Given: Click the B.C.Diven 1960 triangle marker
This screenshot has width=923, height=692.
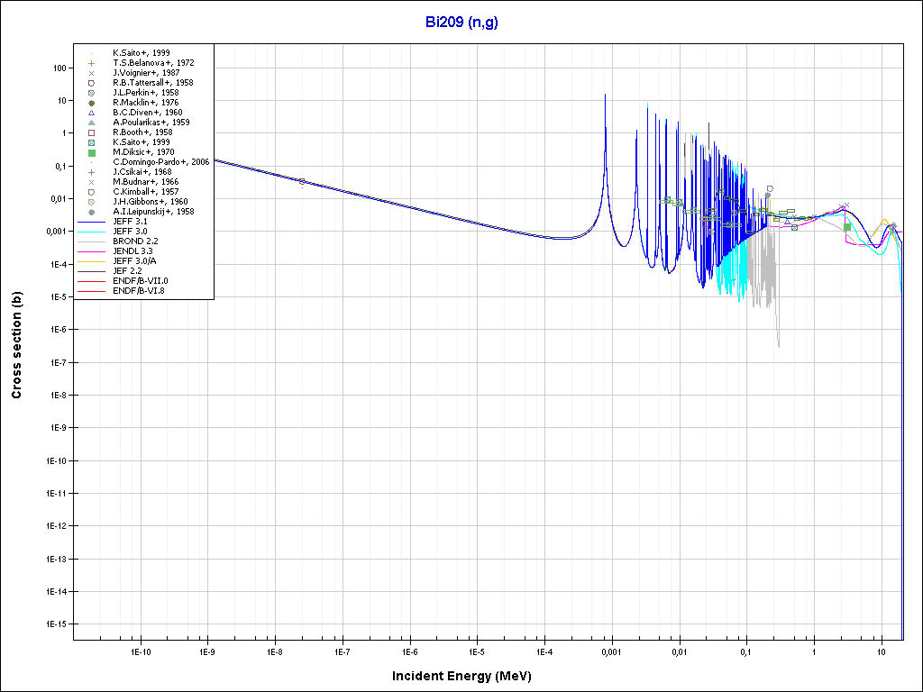Looking at the screenshot, I should (x=92, y=113).
